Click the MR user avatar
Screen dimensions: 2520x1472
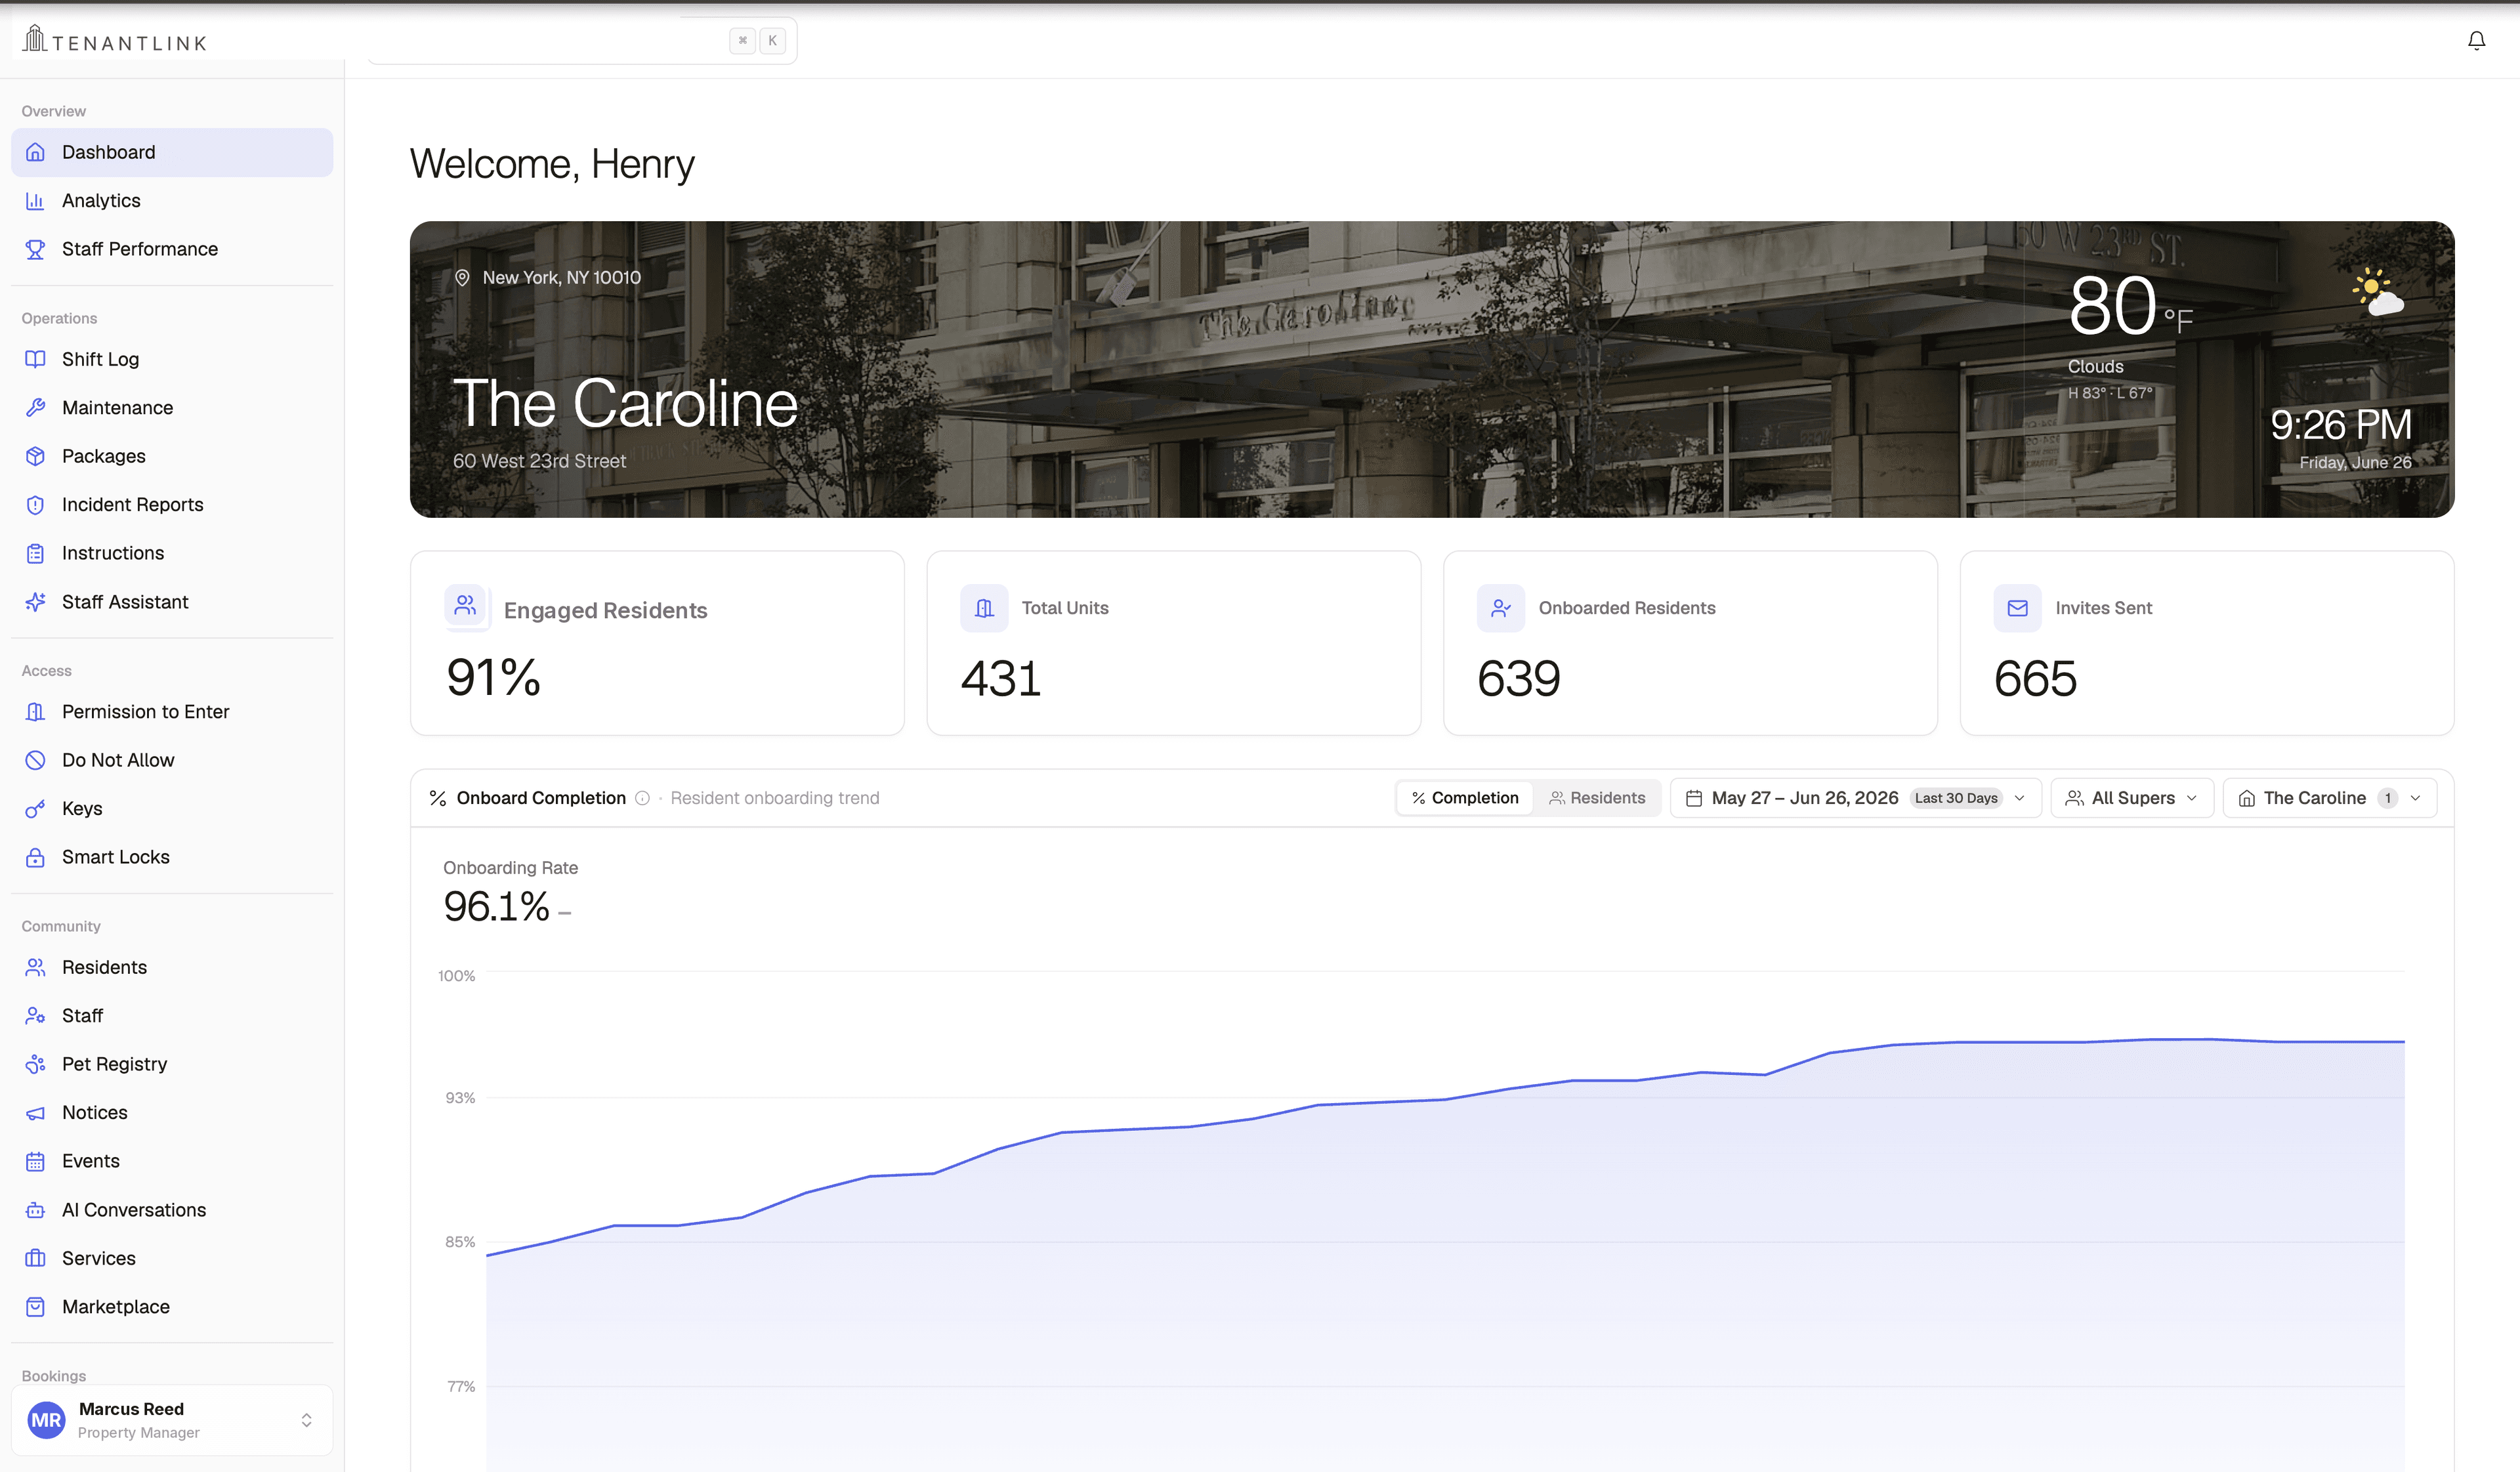tap(46, 1420)
